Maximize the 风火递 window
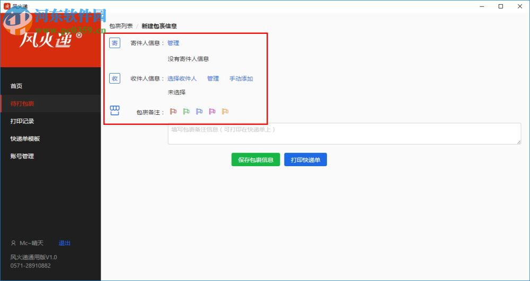530x281 pixels. point(501,6)
